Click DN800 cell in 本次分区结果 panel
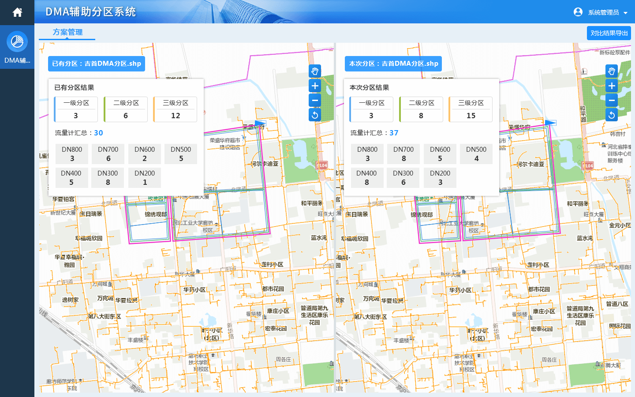 tap(367, 154)
